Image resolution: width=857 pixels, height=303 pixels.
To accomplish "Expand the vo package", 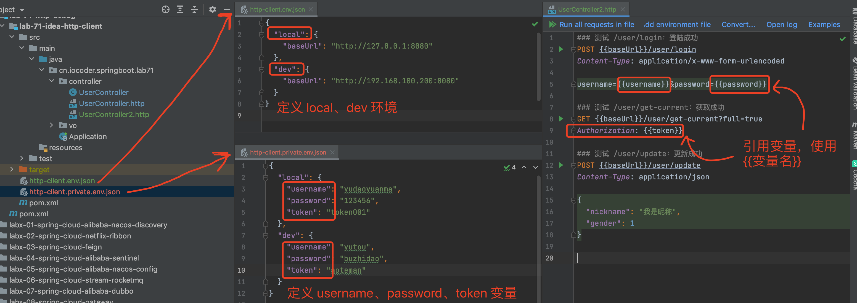I will point(52,125).
